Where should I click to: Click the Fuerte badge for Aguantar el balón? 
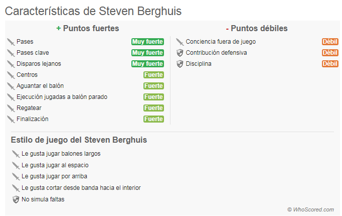(153, 86)
